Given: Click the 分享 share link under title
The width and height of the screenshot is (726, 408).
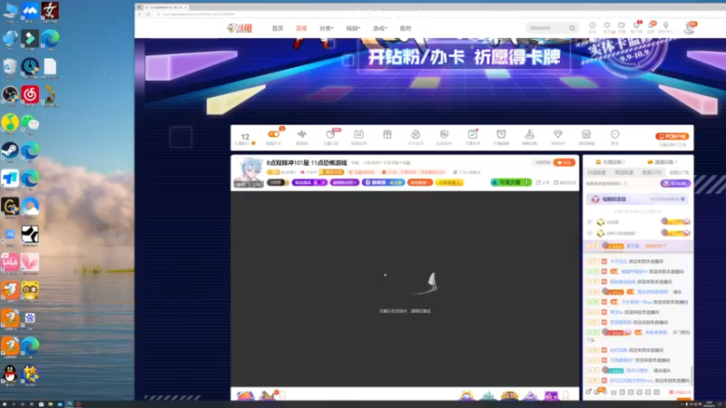Looking at the screenshot, I should tap(543, 183).
